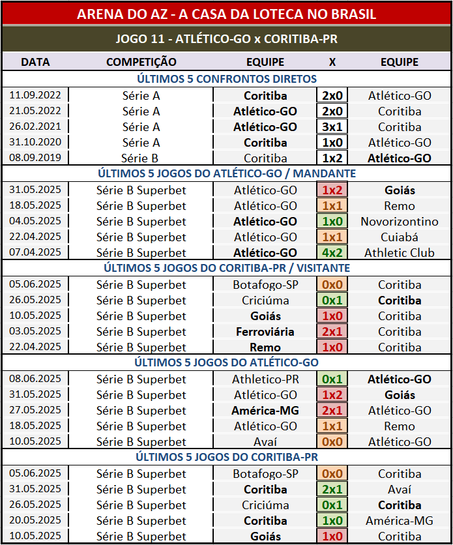Select the JOGO 11 match header
Image resolution: width=453 pixels, height=545 pixels.
pyautogui.click(x=226, y=38)
